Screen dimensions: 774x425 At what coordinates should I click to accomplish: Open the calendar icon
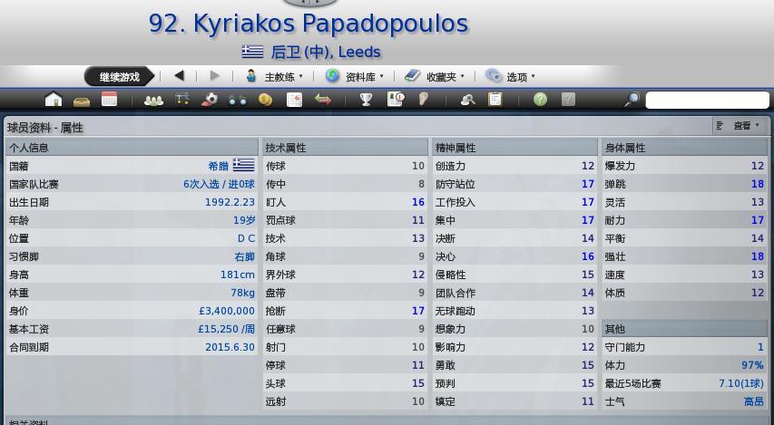point(109,100)
